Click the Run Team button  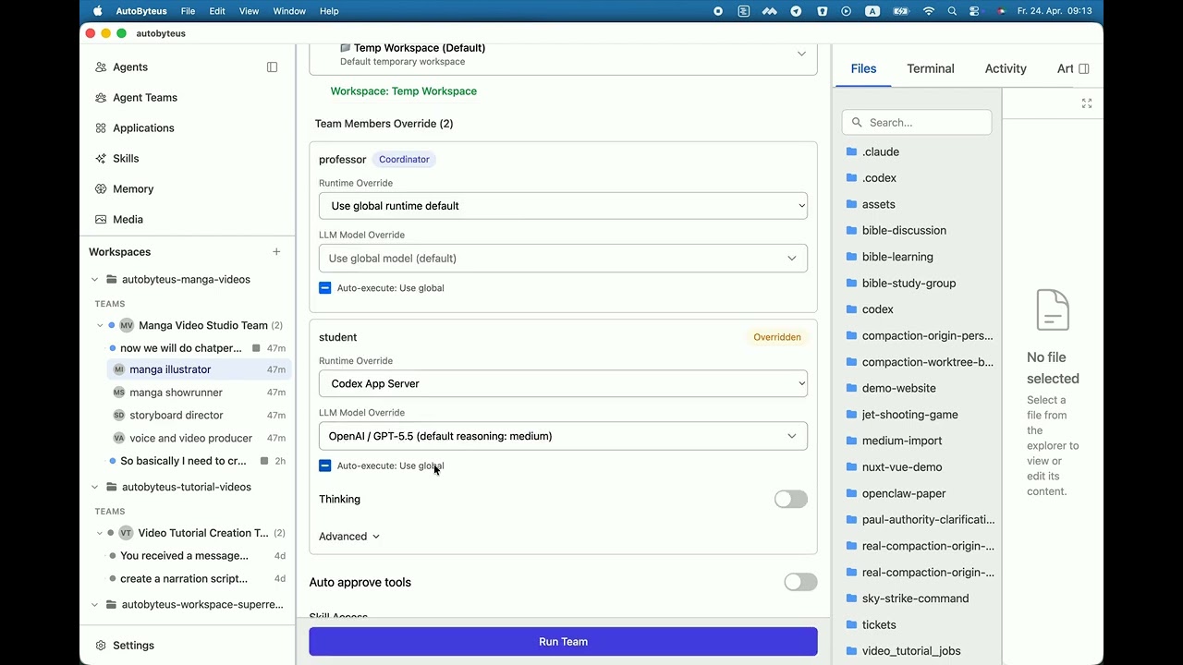[x=563, y=642]
